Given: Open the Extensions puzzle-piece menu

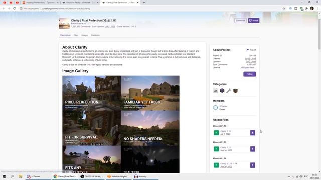Looking at the screenshot, I should (x=306, y=9).
